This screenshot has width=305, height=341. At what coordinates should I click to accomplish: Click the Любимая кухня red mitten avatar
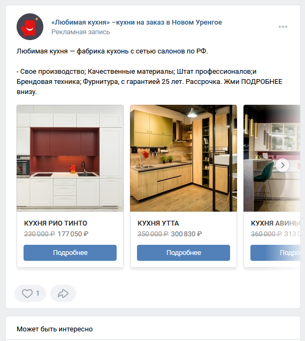click(30, 27)
